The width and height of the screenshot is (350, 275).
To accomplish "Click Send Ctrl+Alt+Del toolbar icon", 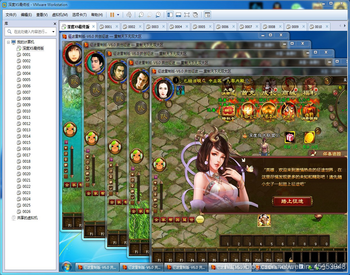I will tap(129, 15).
